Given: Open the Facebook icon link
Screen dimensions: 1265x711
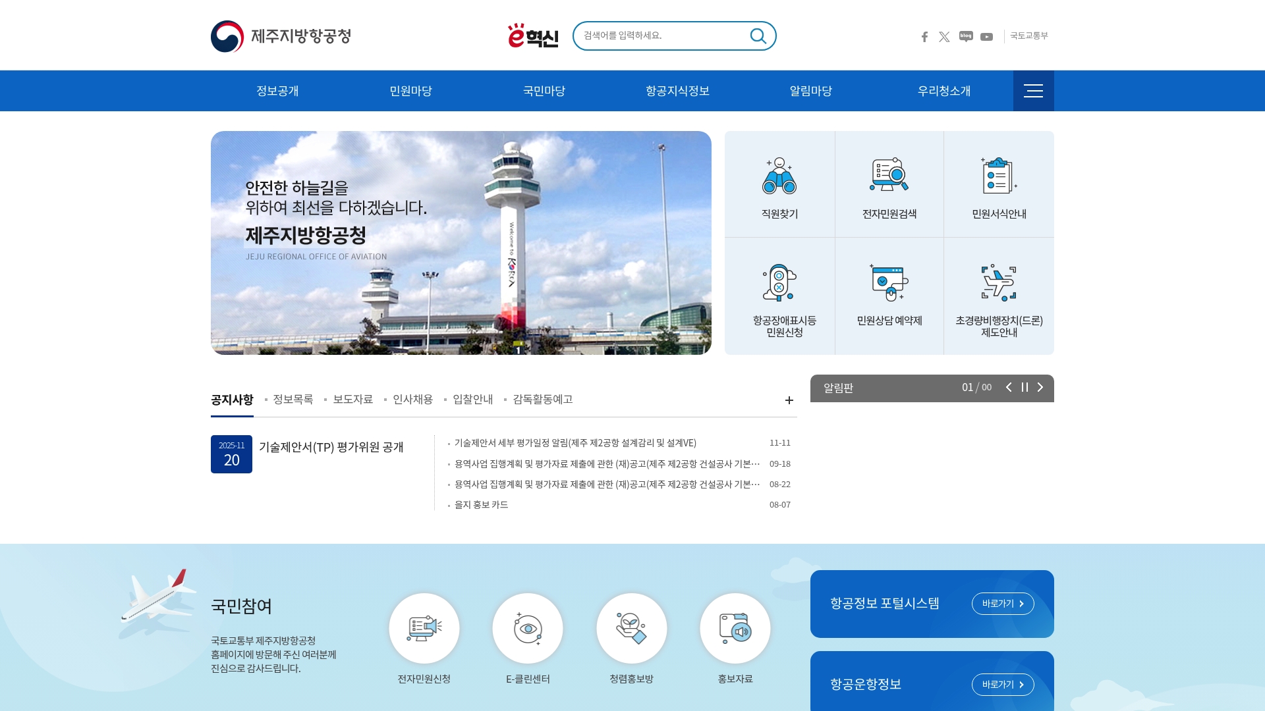Looking at the screenshot, I should (924, 37).
